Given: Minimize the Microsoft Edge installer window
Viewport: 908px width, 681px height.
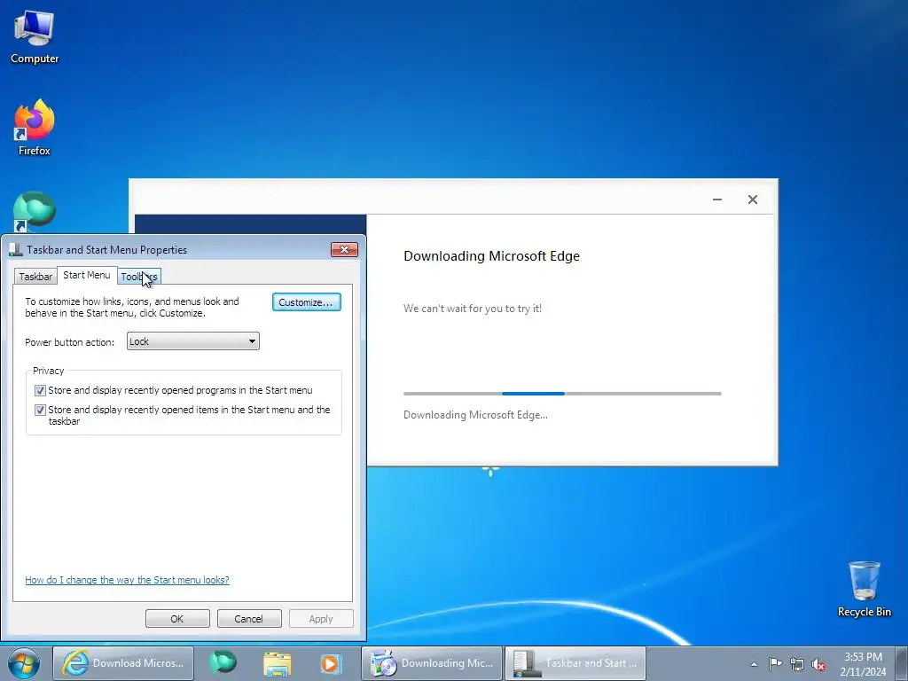Looking at the screenshot, I should [x=716, y=200].
